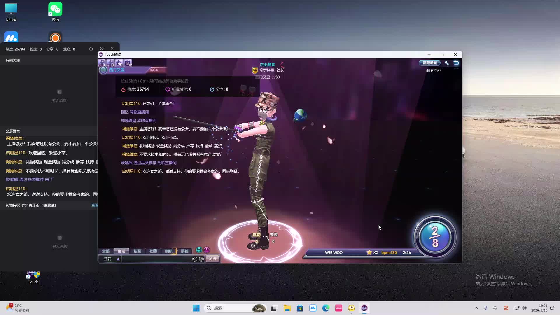Focus the game chat message input field
Image resolution: width=560 pixels, height=315 pixels.
pos(156,259)
